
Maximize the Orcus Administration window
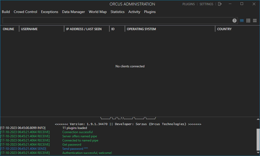[242, 4]
